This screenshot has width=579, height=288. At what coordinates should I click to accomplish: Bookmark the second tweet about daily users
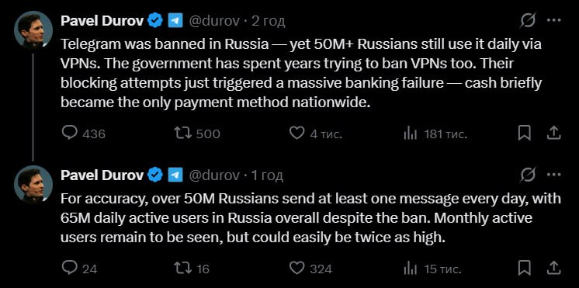pyautogui.click(x=525, y=269)
